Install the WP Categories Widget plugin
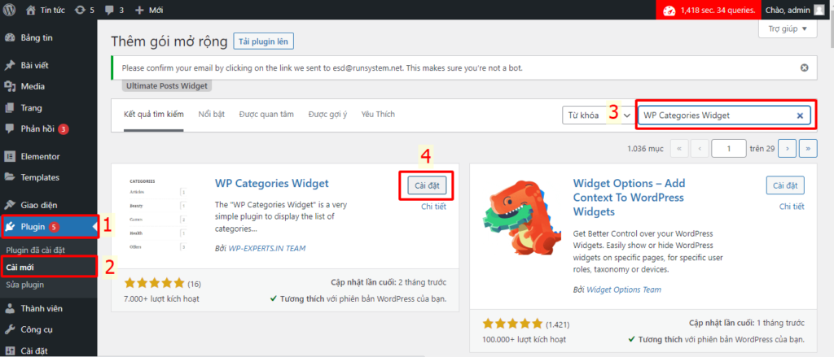 pos(427,185)
